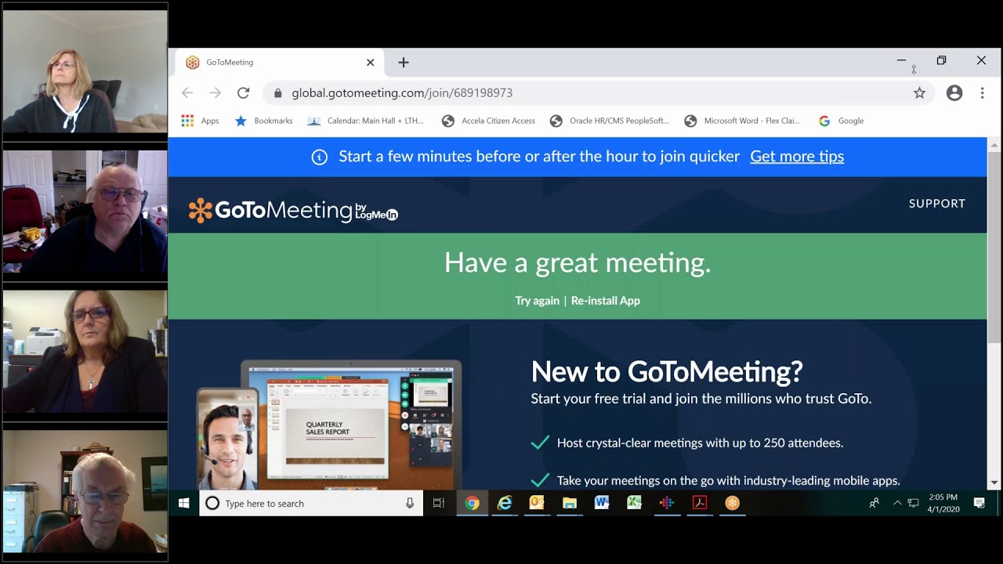Click scrollbar down arrow

click(994, 483)
